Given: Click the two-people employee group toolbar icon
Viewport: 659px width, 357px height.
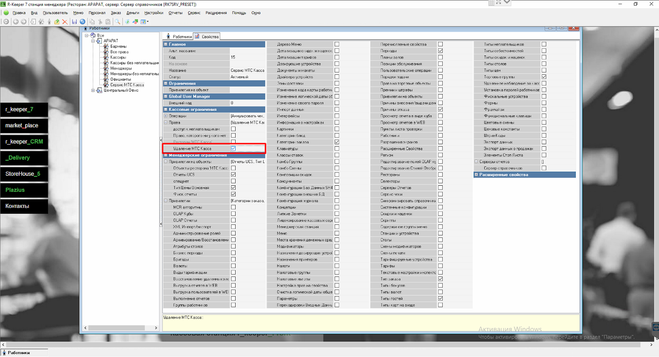Looking at the screenshot, I should pos(41,22).
